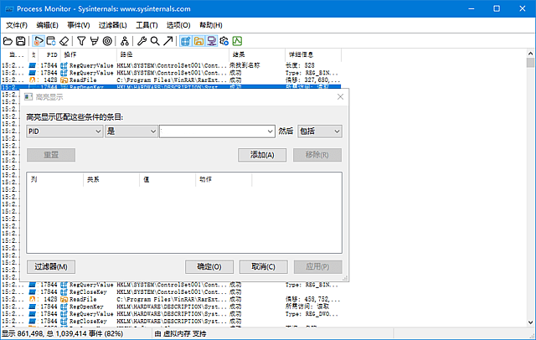Click the Find magnifier toolbar icon
Viewport: 536px width, 340px height.
click(155, 41)
